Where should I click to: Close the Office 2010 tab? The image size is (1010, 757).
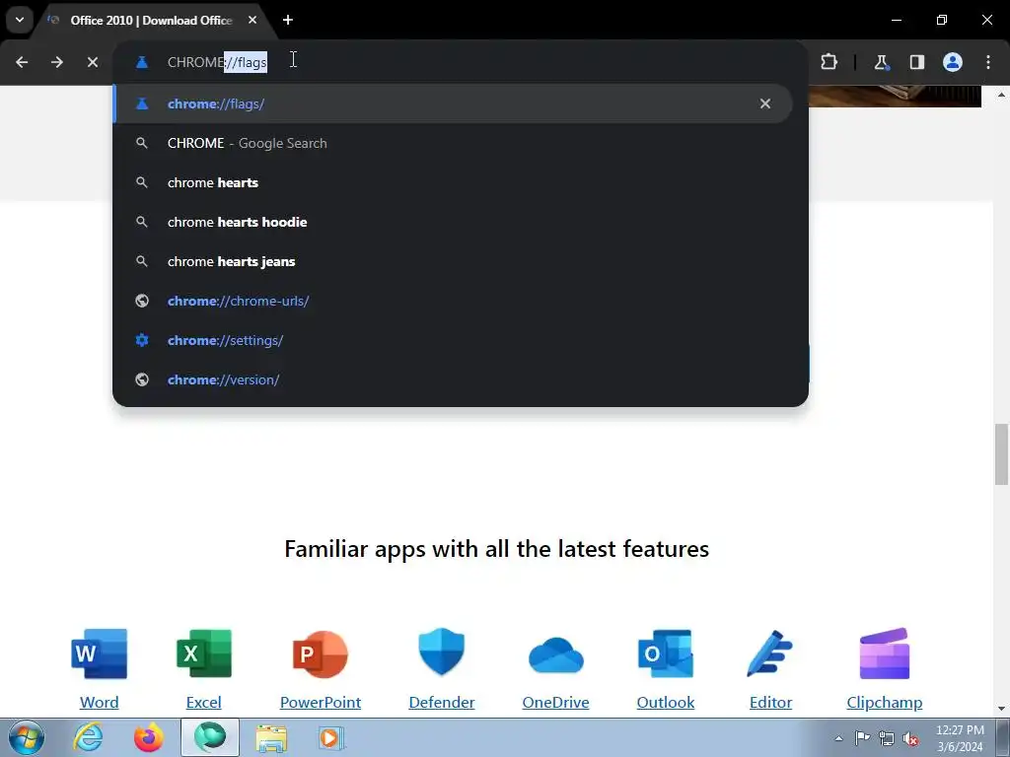(x=252, y=20)
